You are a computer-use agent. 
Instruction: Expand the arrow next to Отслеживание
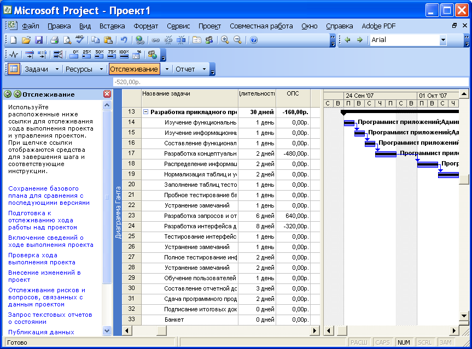tap(167, 69)
